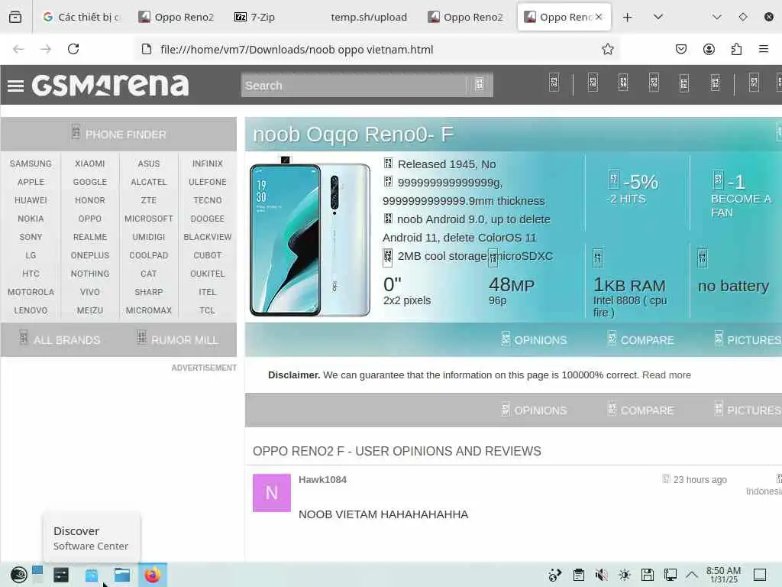Screen dimensions: 782x587
Task: Open PICTURES in the teal header bar
Action: [x=747, y=340]
